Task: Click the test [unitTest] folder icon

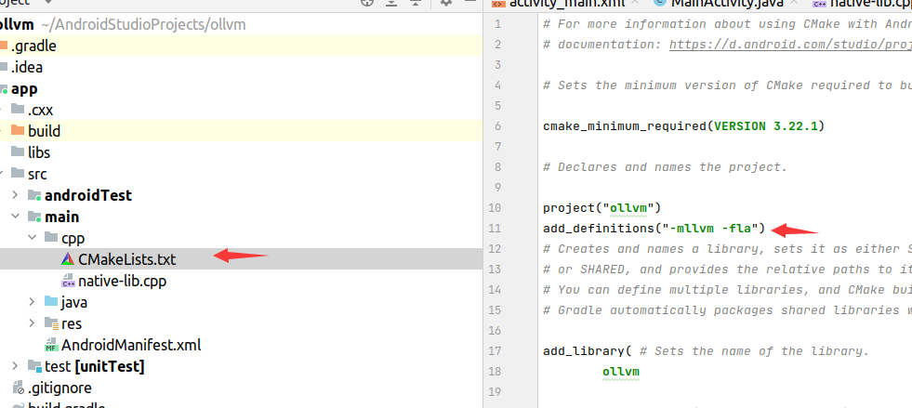Action: click(35, 366)
